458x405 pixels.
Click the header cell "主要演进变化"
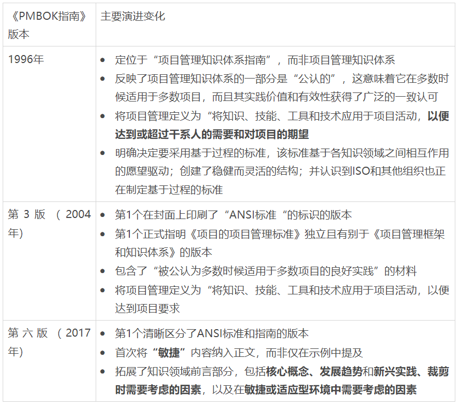pyautogui.click(x=275, y=25)
